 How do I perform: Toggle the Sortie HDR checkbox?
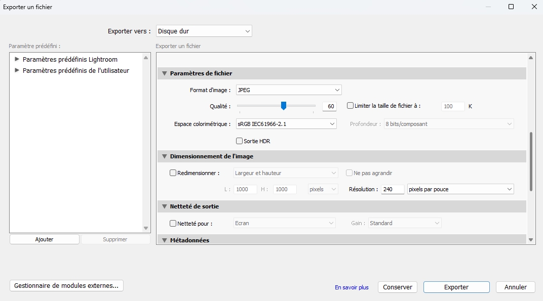point(240,141)
